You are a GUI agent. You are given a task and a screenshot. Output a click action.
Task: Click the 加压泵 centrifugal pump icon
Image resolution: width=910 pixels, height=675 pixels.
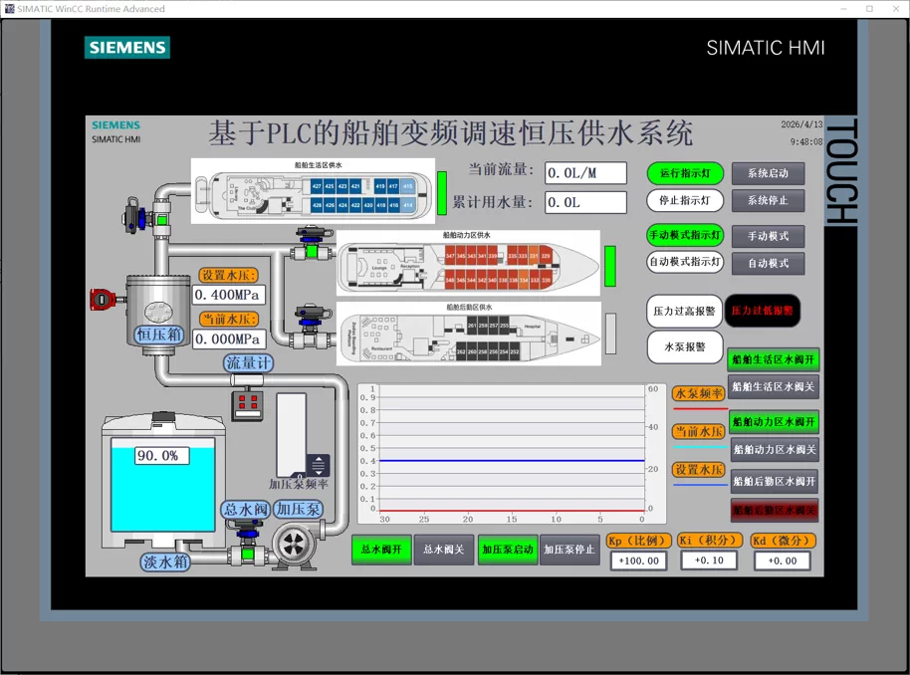(x=295, y=545)
